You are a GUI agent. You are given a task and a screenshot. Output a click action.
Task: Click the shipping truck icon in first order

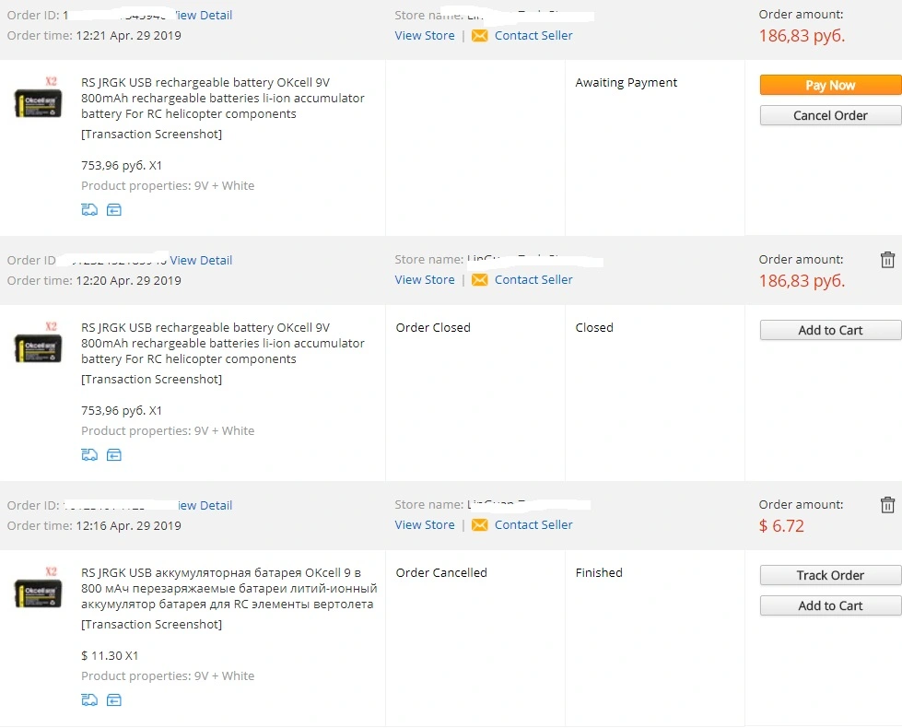[89, 210]
